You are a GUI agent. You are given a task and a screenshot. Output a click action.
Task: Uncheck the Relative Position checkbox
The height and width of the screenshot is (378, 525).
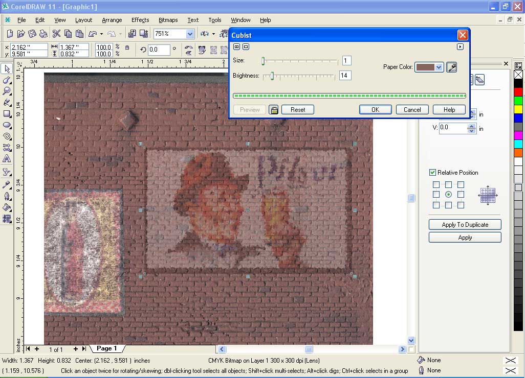(433, 173)
